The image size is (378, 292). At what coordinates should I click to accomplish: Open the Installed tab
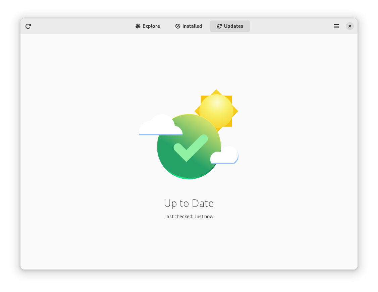[x=188, y=26]
